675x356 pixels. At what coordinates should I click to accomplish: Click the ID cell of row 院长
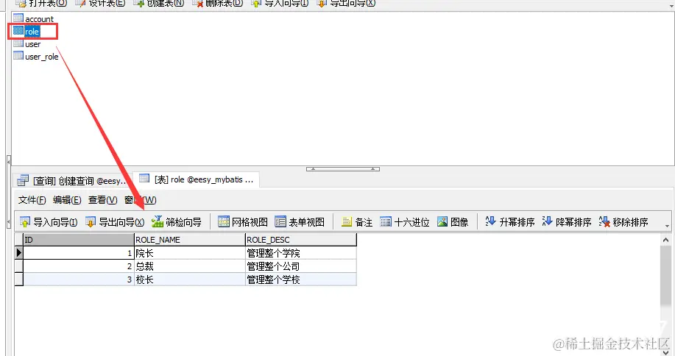click(x=78, y=253)
